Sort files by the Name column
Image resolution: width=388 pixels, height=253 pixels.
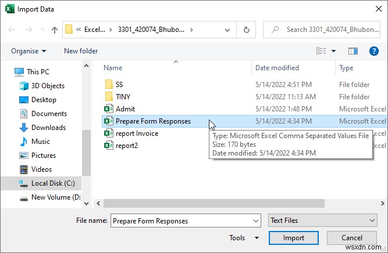point(113,68)
